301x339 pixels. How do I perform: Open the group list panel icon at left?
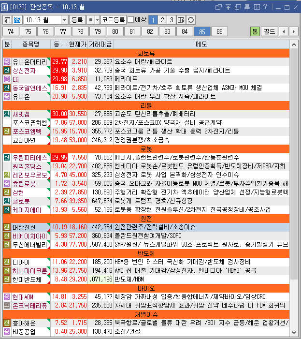pos(7,20)
